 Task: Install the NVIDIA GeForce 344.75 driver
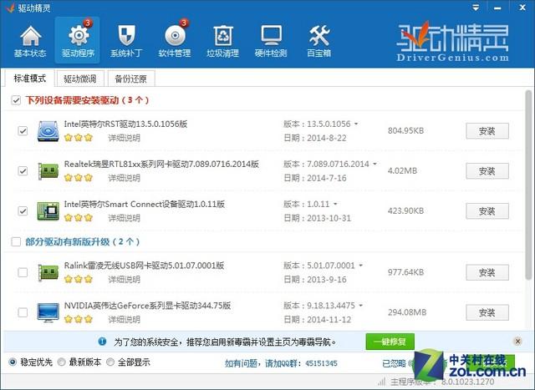click(487, 312)
